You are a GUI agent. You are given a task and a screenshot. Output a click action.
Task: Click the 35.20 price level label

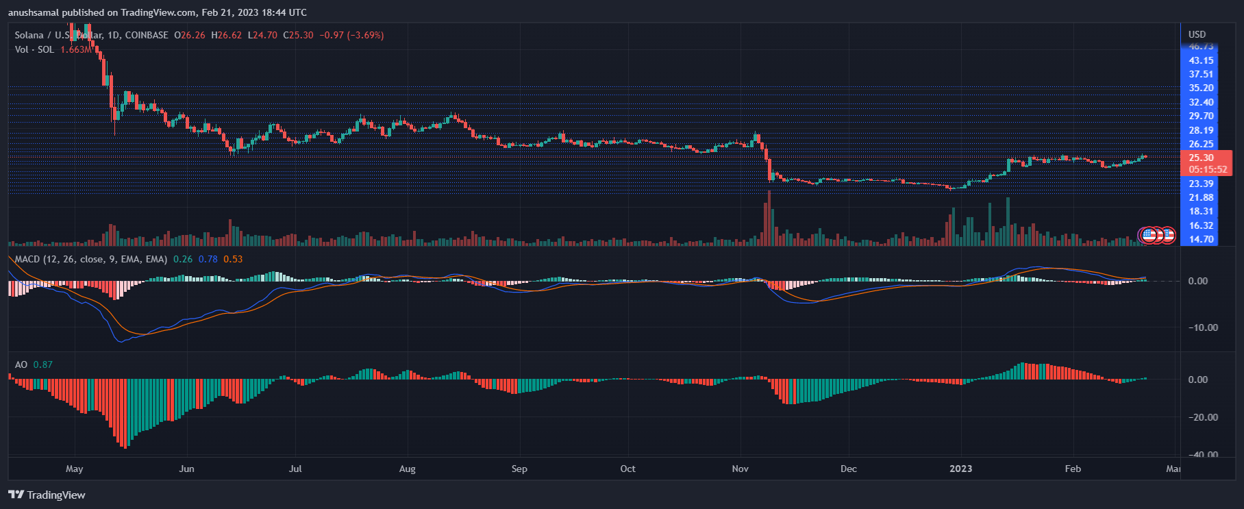click(x=1201, y=88)
